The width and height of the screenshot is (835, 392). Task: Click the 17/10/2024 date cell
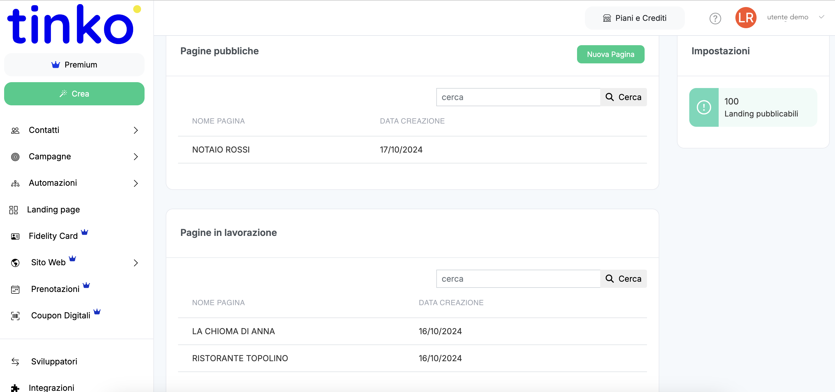(x=401, y=150)
